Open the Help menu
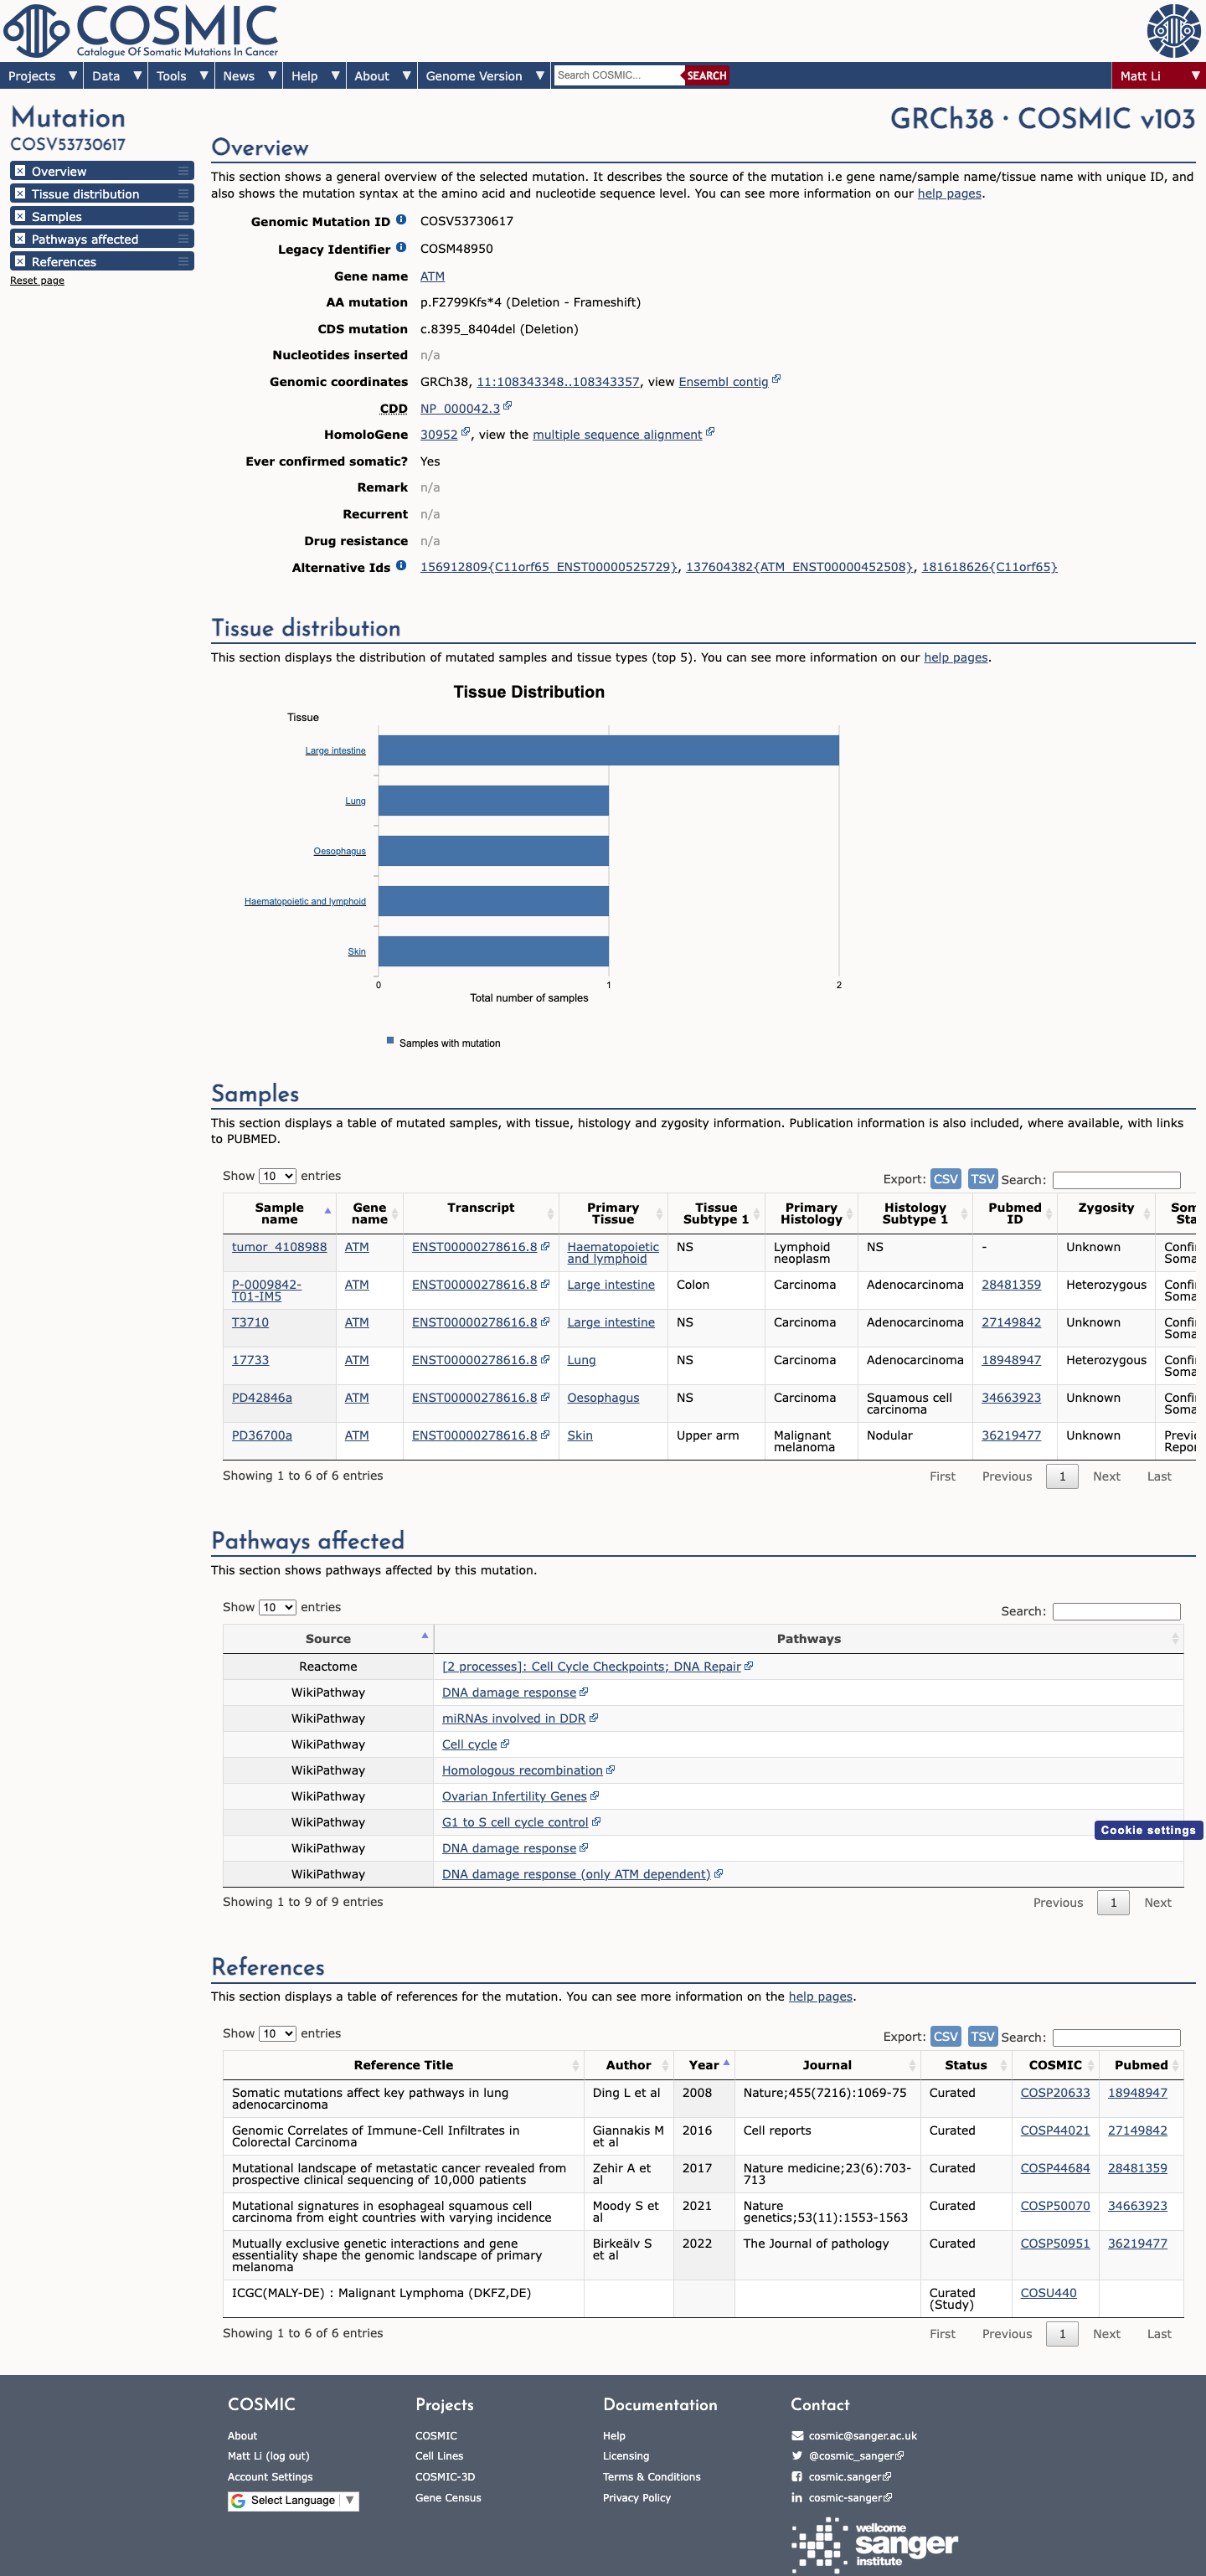This screenshot has width=1206, height=2576. click(x=314, y=76)
